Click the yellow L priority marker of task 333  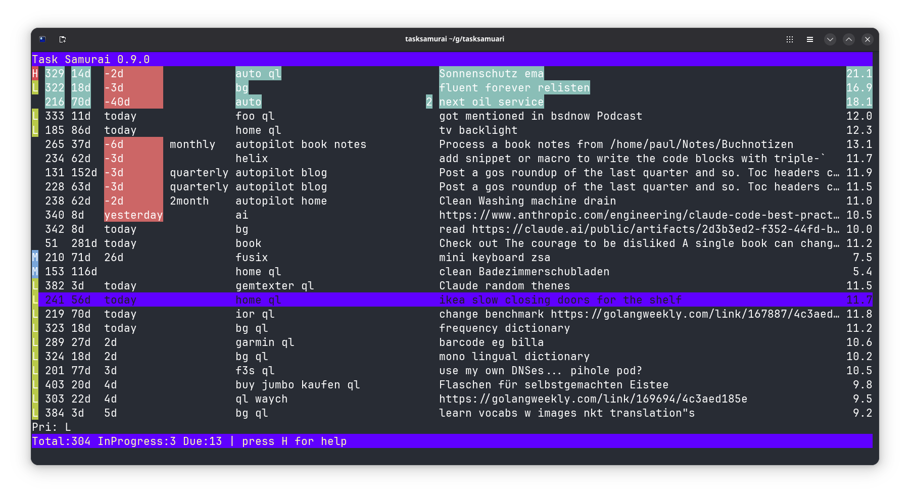(x=35, y=116)
